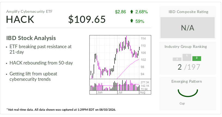Open the Amplify Cybersecurity ETF name
Screen dimensions: 222x117
pos(29,11)
